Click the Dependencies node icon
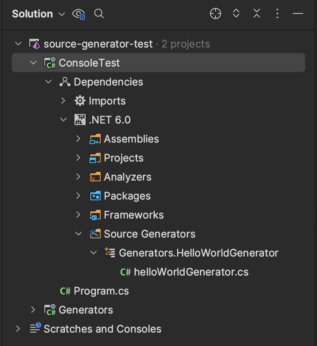This screenshot has height=346, width=317. [65, 82]
